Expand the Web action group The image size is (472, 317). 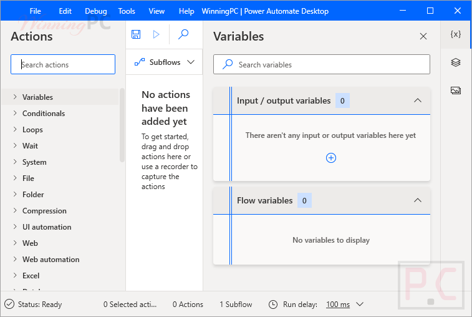15,243
